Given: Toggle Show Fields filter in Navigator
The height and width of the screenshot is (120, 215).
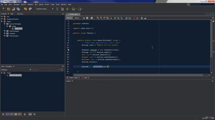Looking at the screenshot, I should pyautogui.click(x=7, y=114).
